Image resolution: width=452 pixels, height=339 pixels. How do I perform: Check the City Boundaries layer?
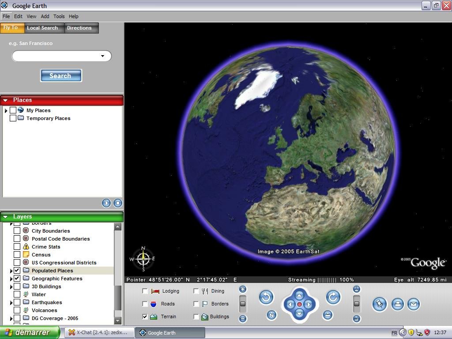[17, 230]
